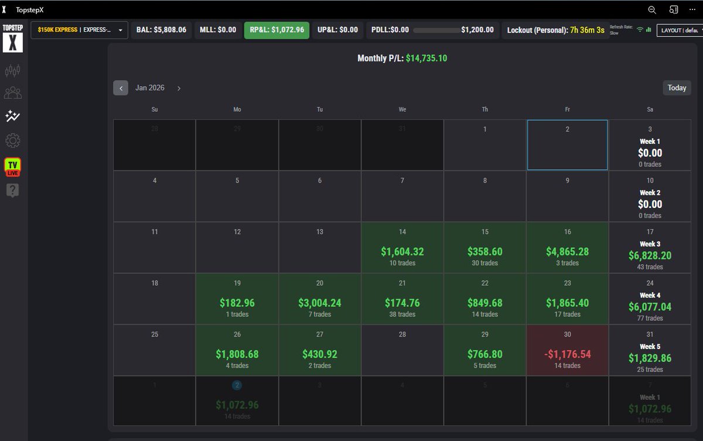Click the search magnifier icon top right
The width and height of the screenshot is (703, 441).
pos(651,9)
